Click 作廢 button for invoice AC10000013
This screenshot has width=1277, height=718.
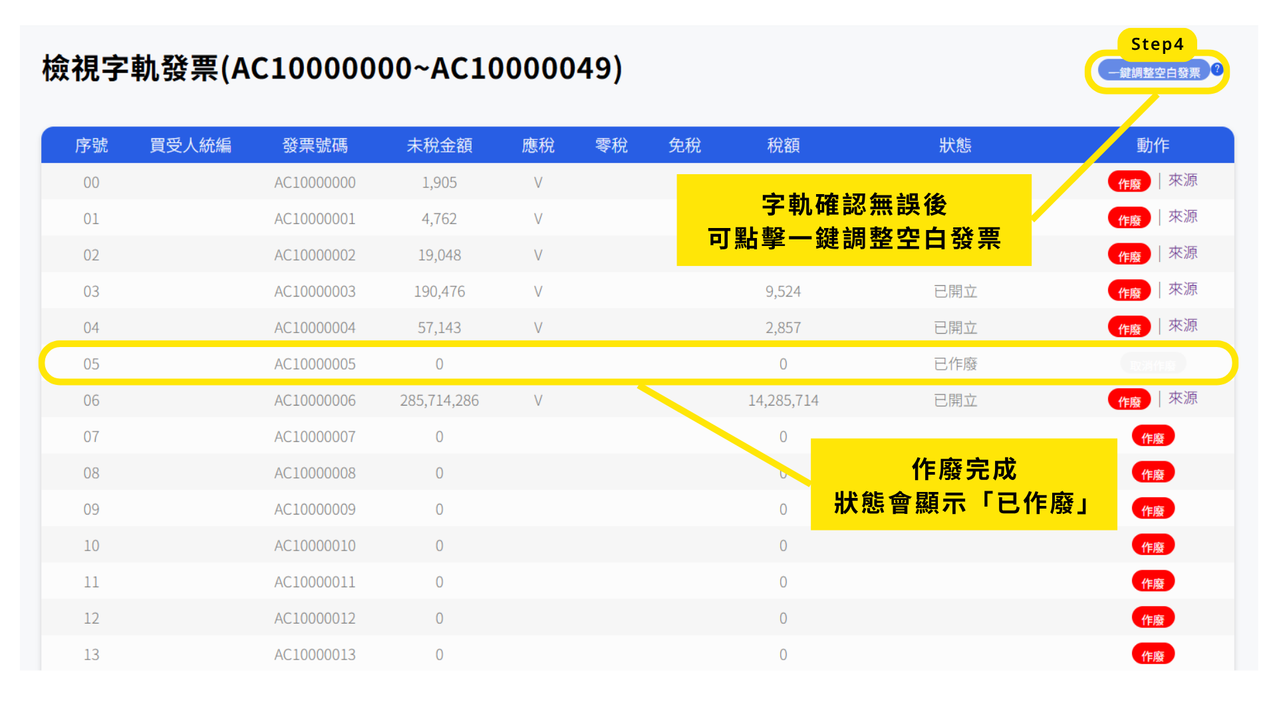(x=1153, y=655)
